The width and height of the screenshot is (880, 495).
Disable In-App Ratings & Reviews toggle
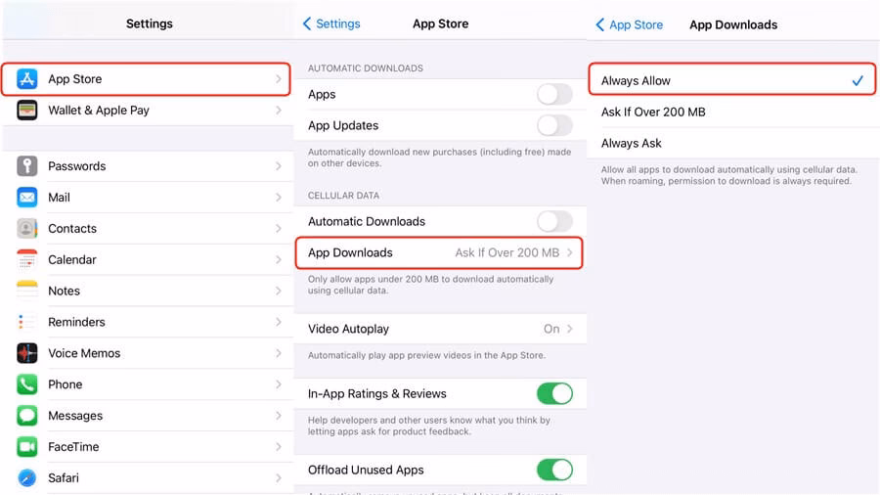(x=554, y=394)
